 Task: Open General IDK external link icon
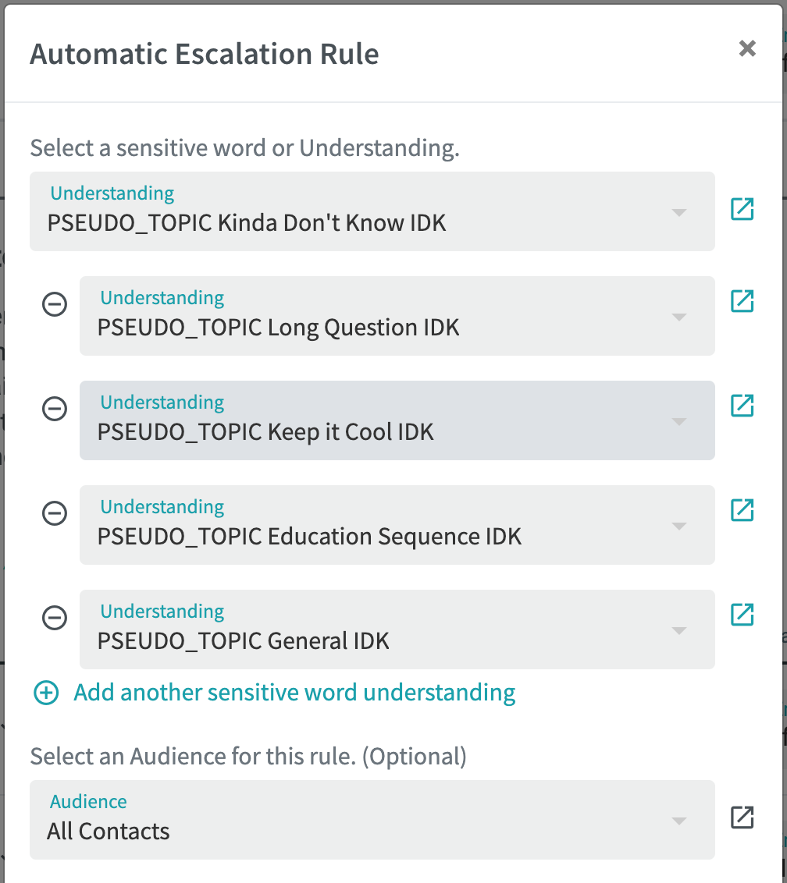[x=742, y=615]
